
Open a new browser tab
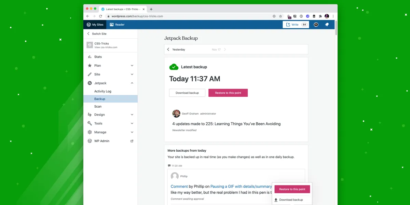151,9
